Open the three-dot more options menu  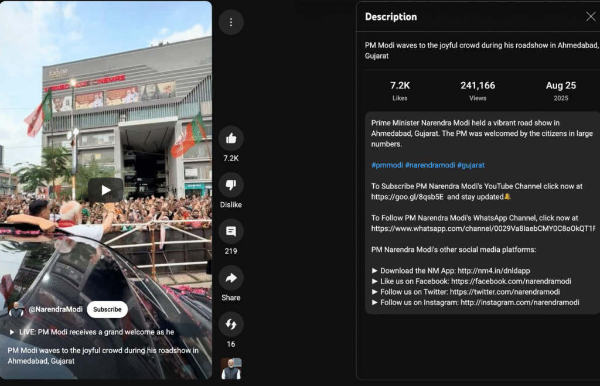tap(231, 22)
